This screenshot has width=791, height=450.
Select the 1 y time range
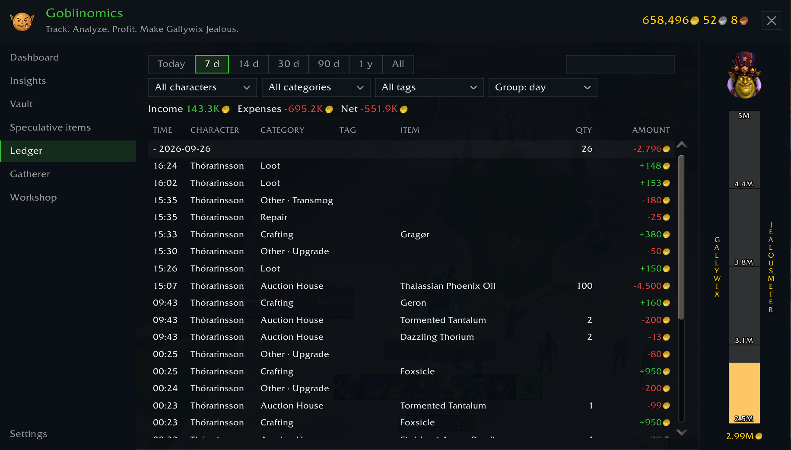365,64
